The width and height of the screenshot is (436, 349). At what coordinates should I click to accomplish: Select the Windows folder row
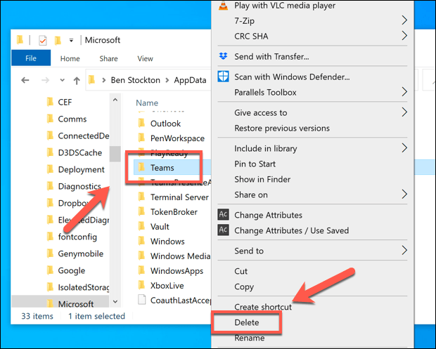tap(167, 242)
